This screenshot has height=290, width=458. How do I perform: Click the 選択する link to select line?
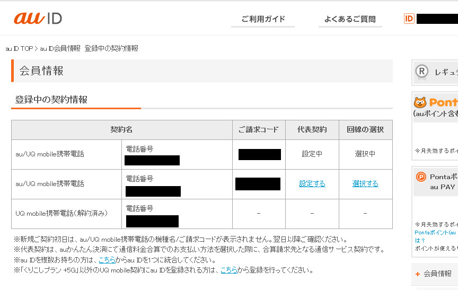[365, 184]
